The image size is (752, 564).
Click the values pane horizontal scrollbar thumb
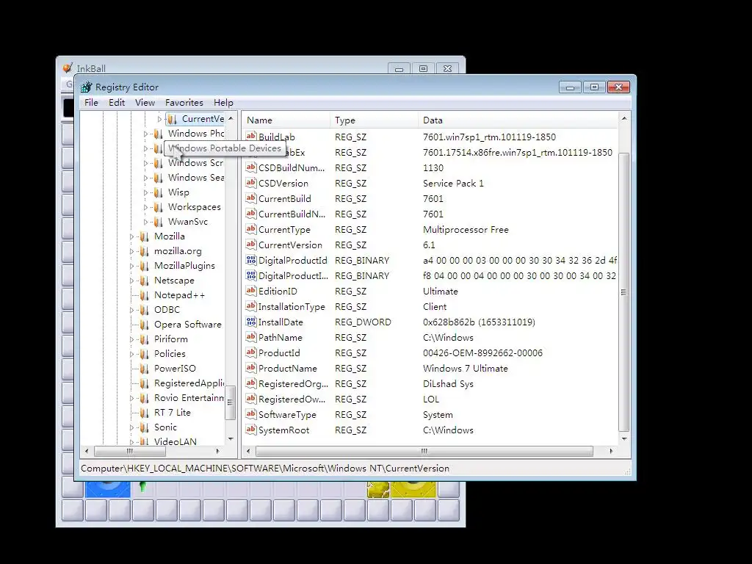coord(424,451)
